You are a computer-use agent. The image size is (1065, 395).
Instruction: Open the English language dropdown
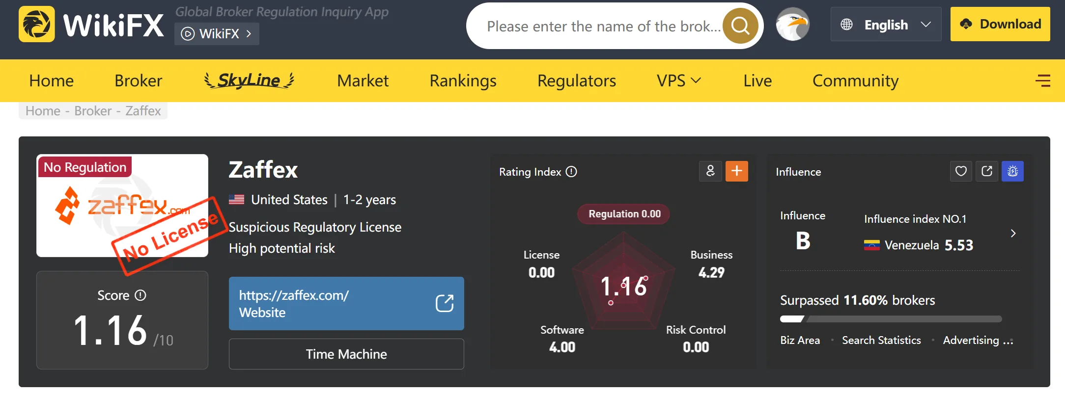pyautogui.click(x=886, y=25)
